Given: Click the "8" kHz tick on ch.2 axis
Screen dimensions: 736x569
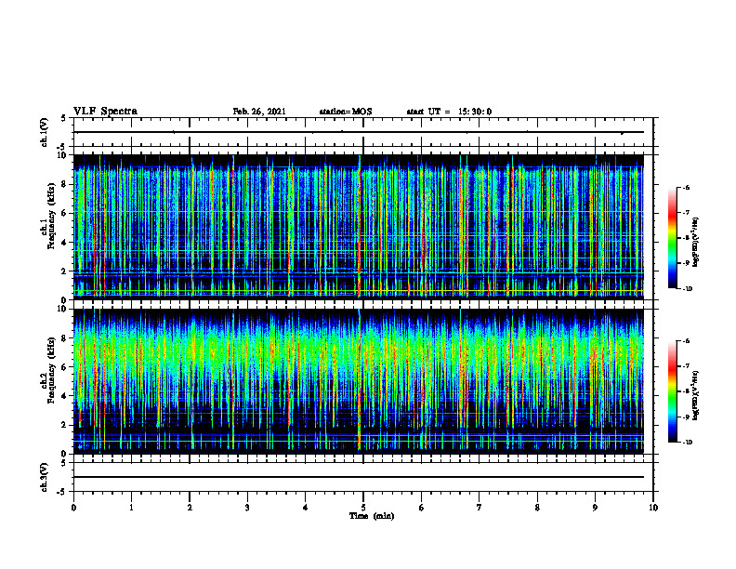Looking at the screenshot, I should coord(64,338).
